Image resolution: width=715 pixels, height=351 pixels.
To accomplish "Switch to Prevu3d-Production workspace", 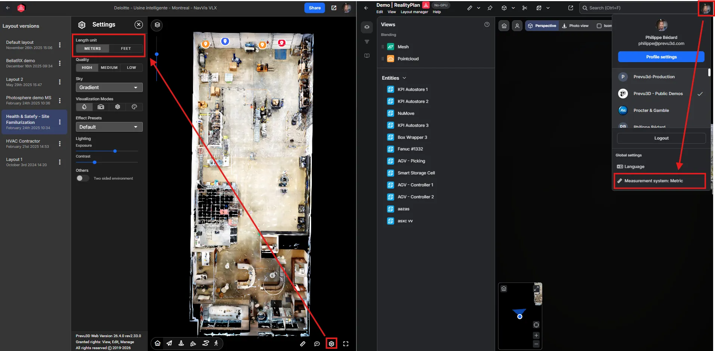I will (661, 77).
